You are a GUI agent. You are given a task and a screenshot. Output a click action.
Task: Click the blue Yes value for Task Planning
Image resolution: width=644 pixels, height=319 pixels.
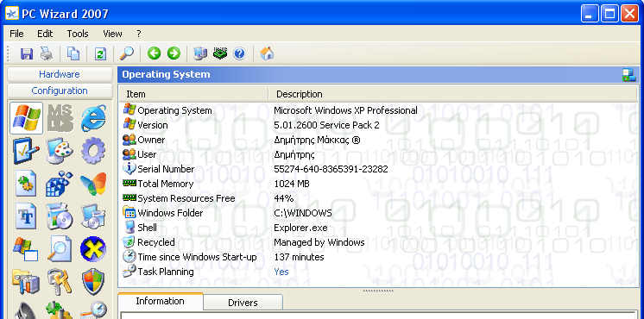(x=281, y=272)
